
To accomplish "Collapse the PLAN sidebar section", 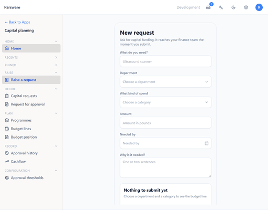I will pyautogui.click(x=56, y=113).
